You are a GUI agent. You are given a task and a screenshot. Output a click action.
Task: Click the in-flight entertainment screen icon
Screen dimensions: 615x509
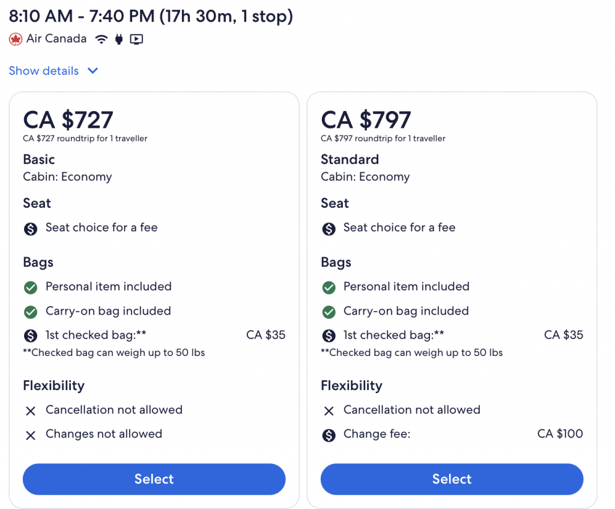[x=136, y=40]
